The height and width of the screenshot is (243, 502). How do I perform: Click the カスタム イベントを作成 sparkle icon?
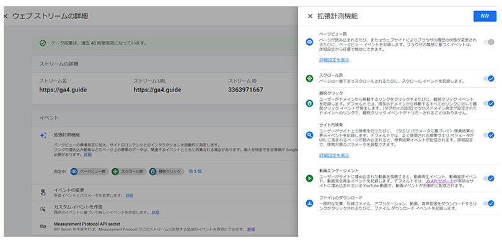(x=43, y=210)
